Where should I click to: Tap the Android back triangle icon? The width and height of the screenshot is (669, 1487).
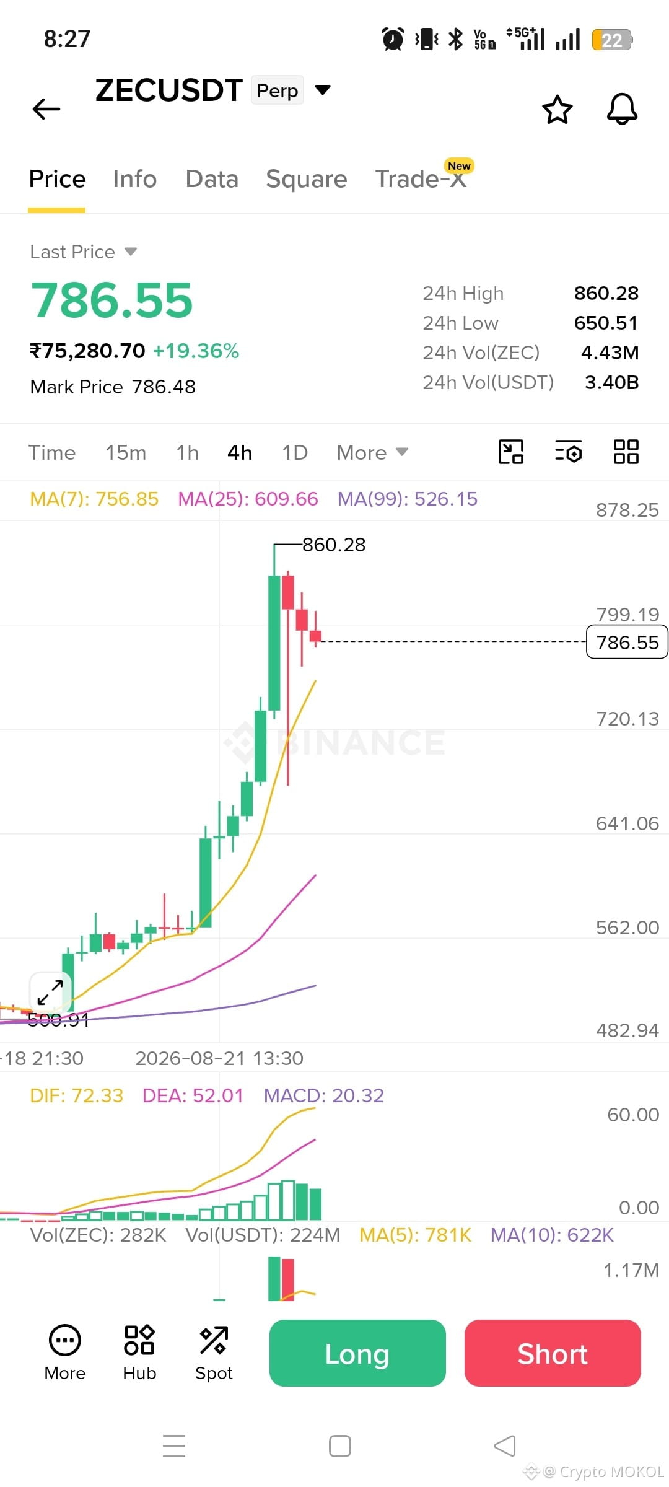point(505,1446)
